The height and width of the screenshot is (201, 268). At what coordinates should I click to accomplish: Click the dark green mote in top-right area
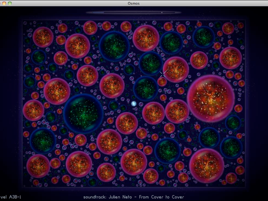[x=203, y=37]
